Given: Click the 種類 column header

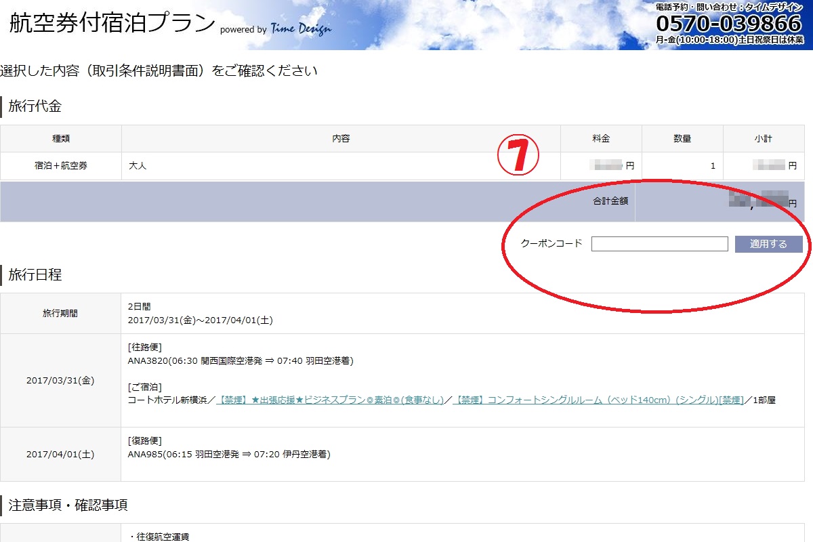Looking at the screenshot, I should 61,139.
